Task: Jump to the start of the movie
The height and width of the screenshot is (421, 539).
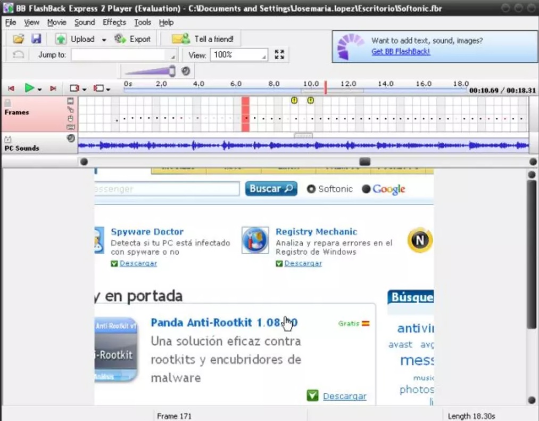Action: click(x=11, y=88)
